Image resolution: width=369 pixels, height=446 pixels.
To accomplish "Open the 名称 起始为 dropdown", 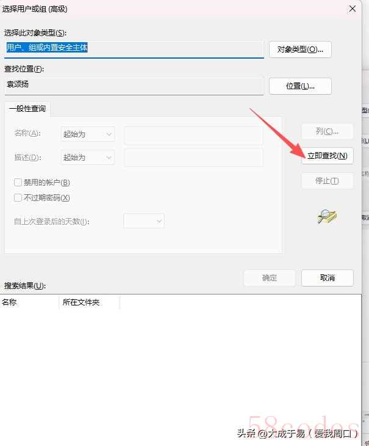I will pos(88,134).
